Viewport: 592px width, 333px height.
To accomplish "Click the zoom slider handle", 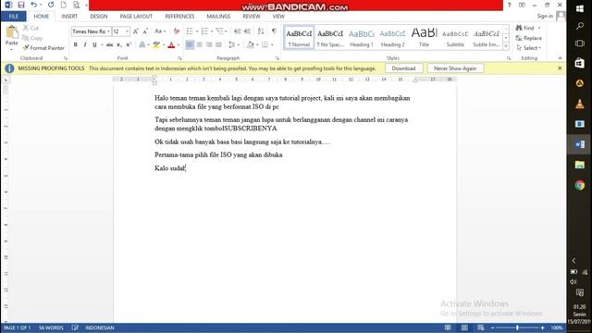I will pyautogui.click(x=518, y=327).
